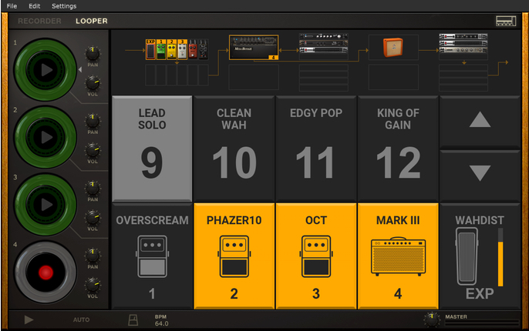Click the play button in bottom bar

29,319
